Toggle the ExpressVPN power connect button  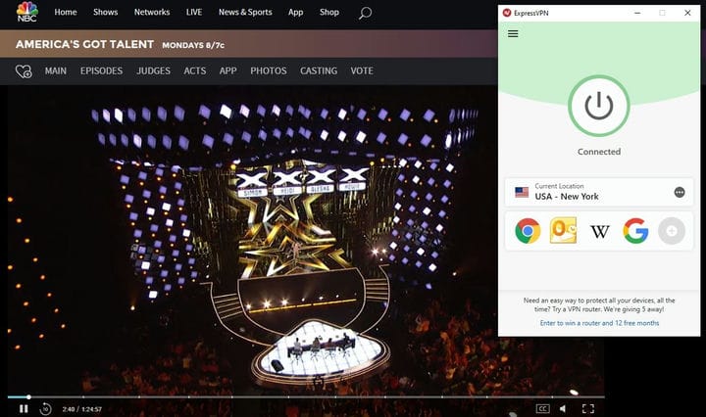pyautogui.click(x=598, y=106)
